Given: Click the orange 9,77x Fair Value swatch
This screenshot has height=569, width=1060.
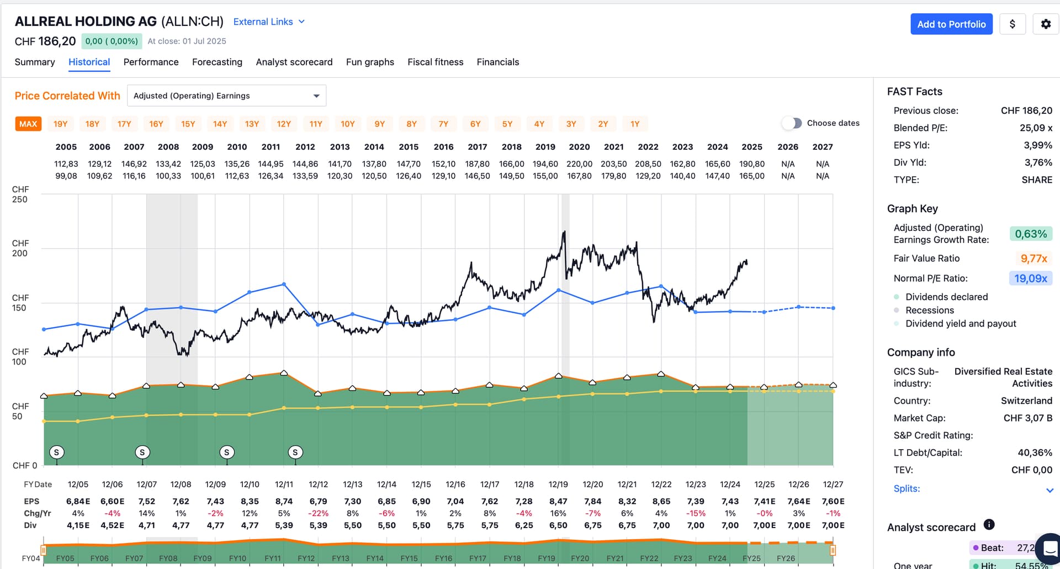Looking at the screenshot, I should coord(1033,259).
